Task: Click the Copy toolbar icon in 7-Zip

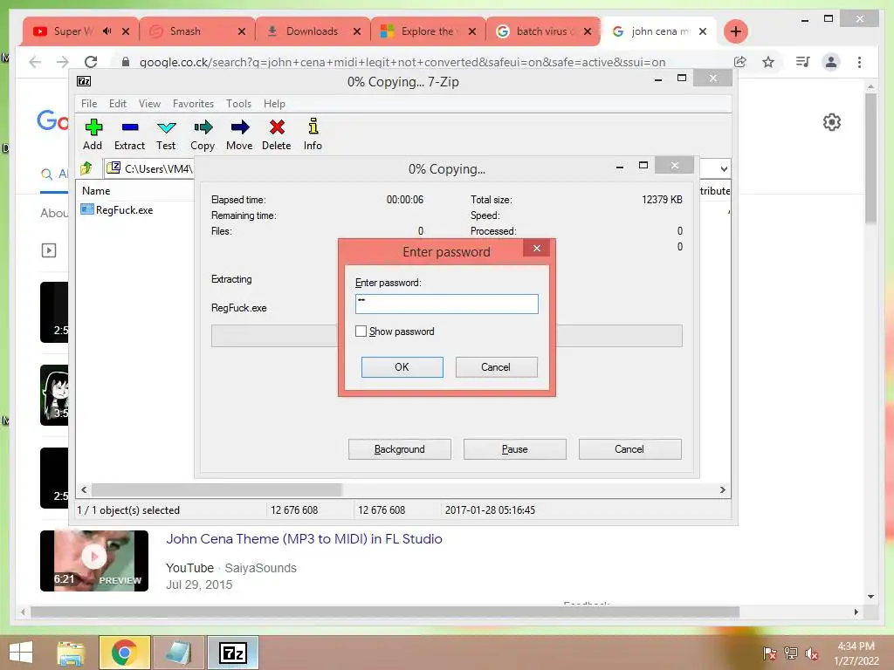Action: click(203, 134)
